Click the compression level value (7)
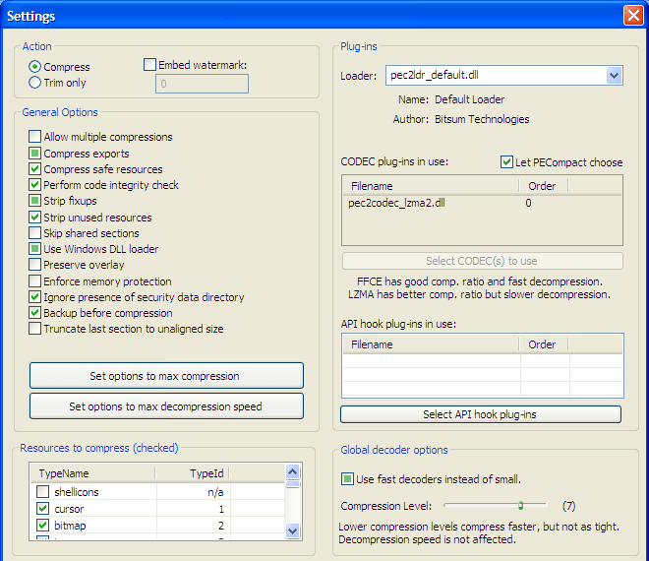 pos(568,506)
